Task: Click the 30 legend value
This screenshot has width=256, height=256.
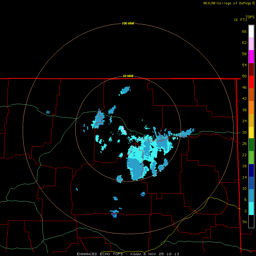Action: [x=244, y=132]
